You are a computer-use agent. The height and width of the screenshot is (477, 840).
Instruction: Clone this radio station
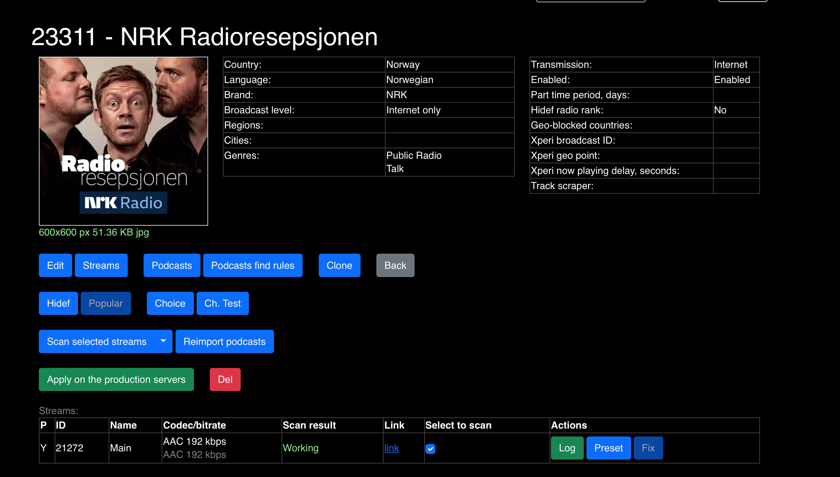tap(339, 266)
